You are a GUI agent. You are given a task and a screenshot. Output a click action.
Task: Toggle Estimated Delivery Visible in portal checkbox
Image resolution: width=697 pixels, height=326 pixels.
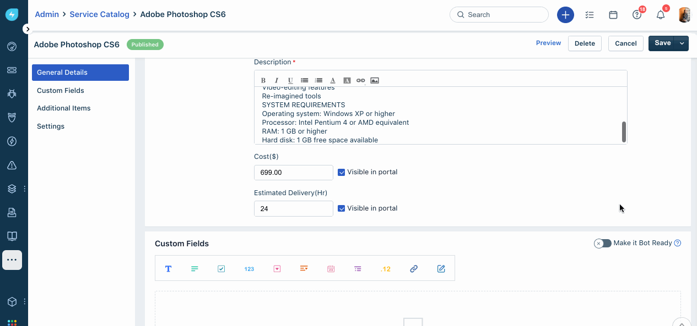tap(342, 208)
